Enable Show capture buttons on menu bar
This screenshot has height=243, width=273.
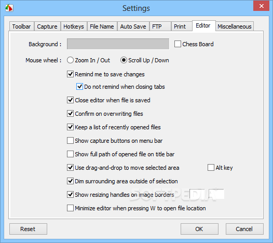coord(70,141)
